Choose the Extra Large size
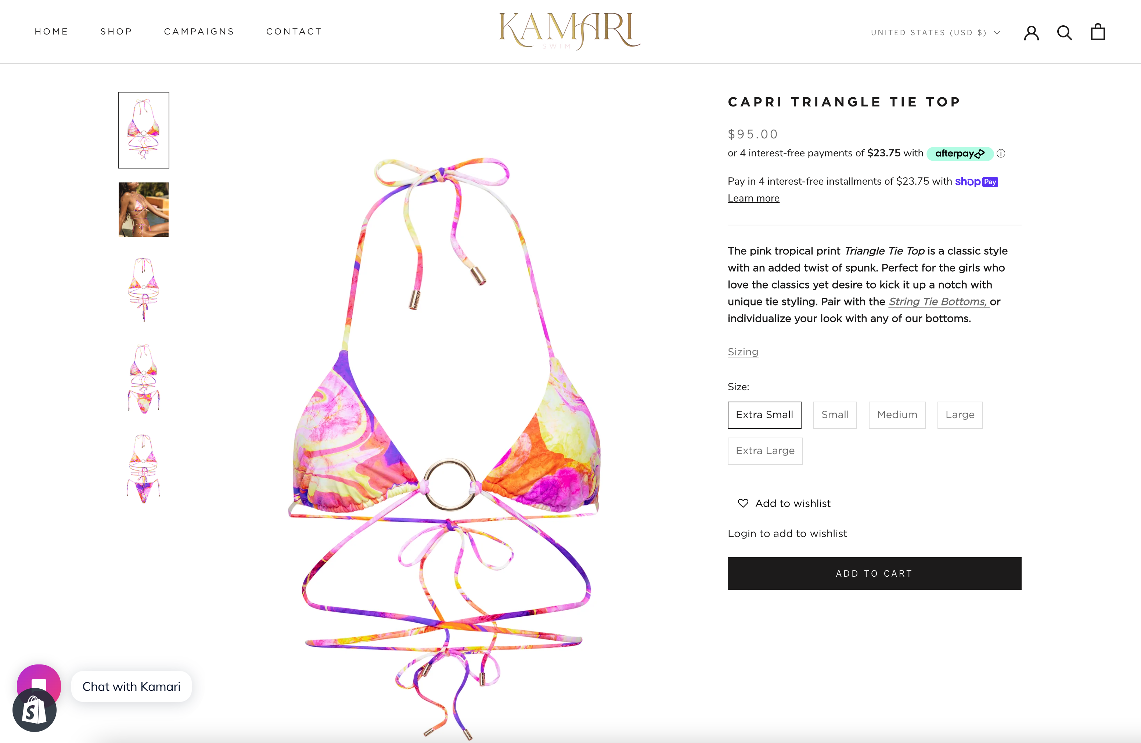1141x743 pixels. click(765, 451)
